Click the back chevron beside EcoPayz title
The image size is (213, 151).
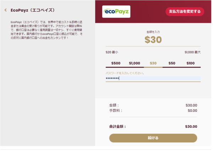[5, 10]
